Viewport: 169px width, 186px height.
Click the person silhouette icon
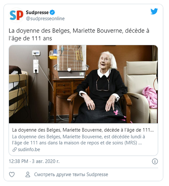point(28,174)
